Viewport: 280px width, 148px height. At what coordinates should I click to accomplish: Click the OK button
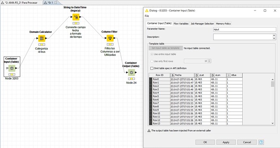pyautogui.click(x=205, y=142)
